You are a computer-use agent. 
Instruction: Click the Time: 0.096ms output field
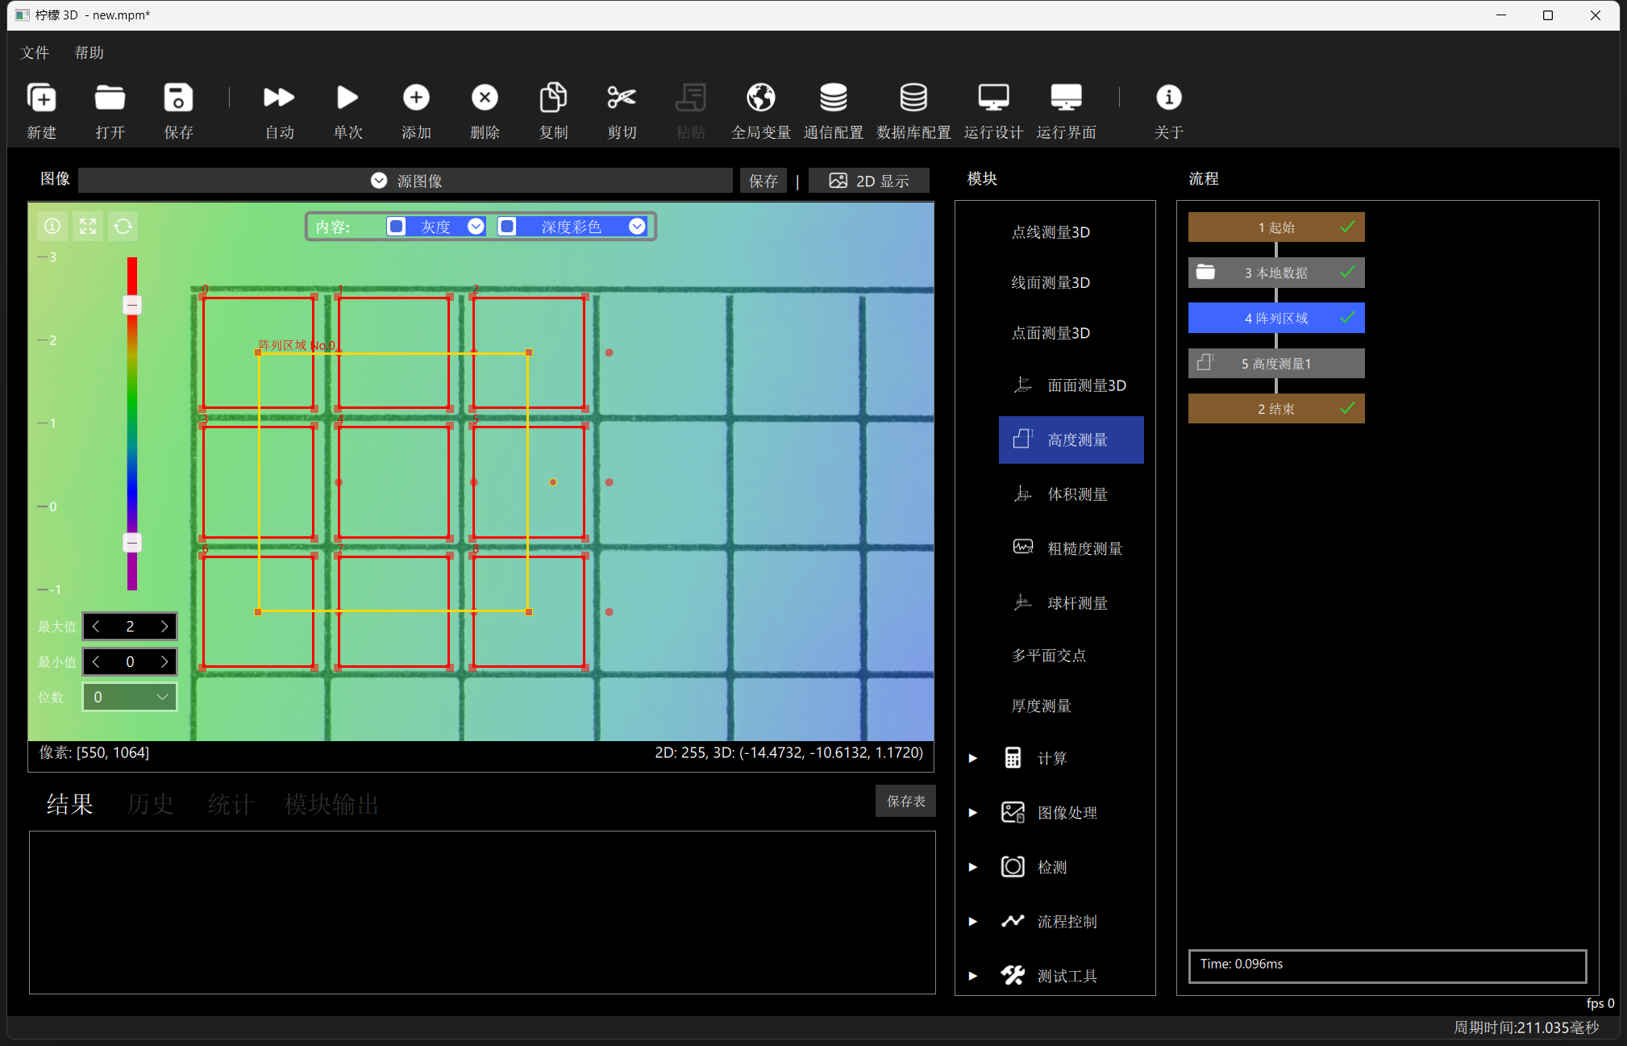[x=1388, y=965]
